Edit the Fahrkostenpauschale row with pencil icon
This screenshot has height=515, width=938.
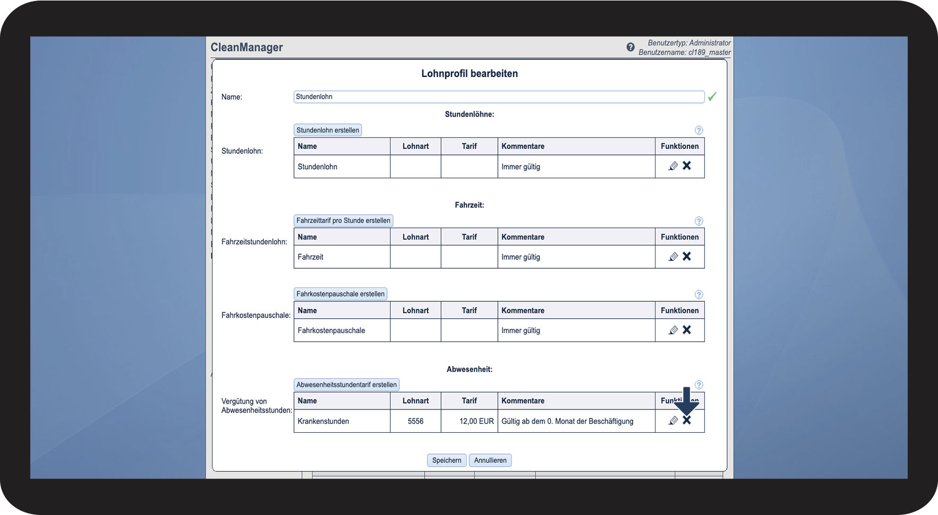(x=673, y=330)
